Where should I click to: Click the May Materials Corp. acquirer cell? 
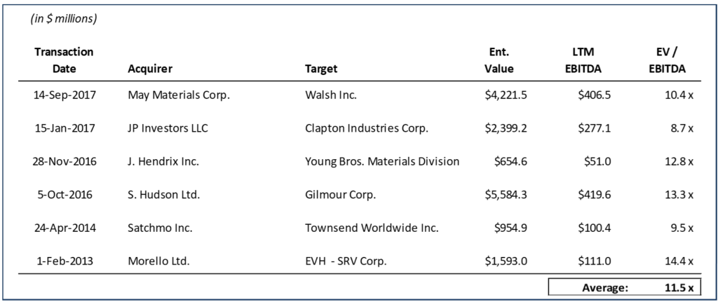point(179,95)
